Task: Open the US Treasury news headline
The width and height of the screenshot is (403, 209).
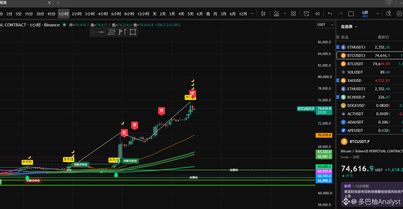Action: tap(374, 193)
